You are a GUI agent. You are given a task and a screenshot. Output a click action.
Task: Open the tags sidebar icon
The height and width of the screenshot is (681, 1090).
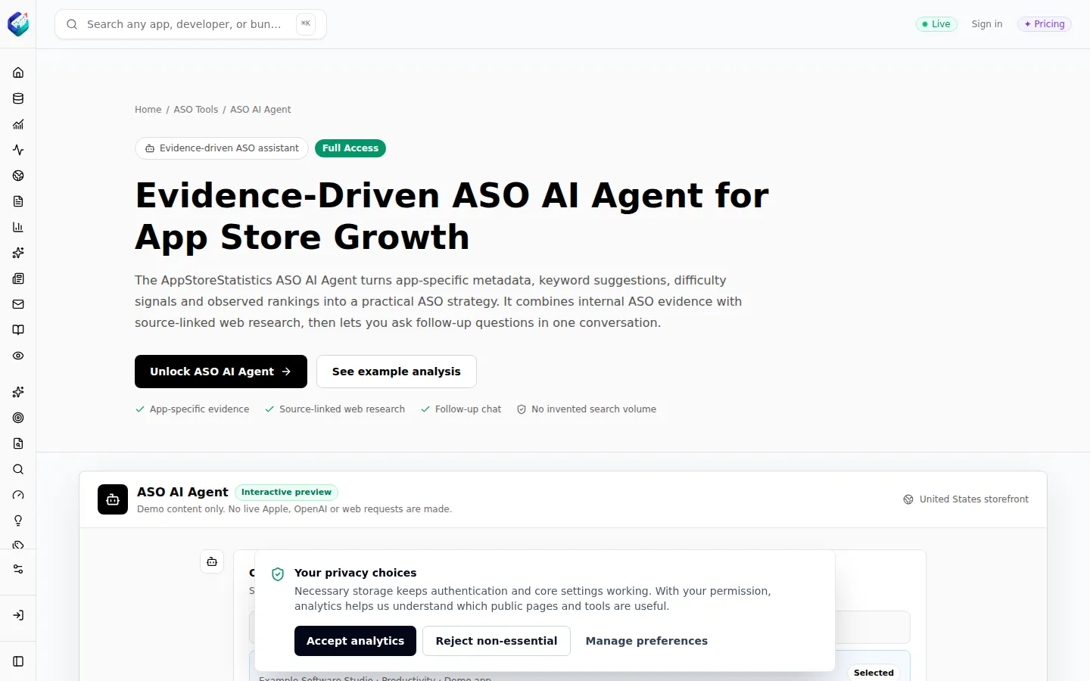(18, 545)
